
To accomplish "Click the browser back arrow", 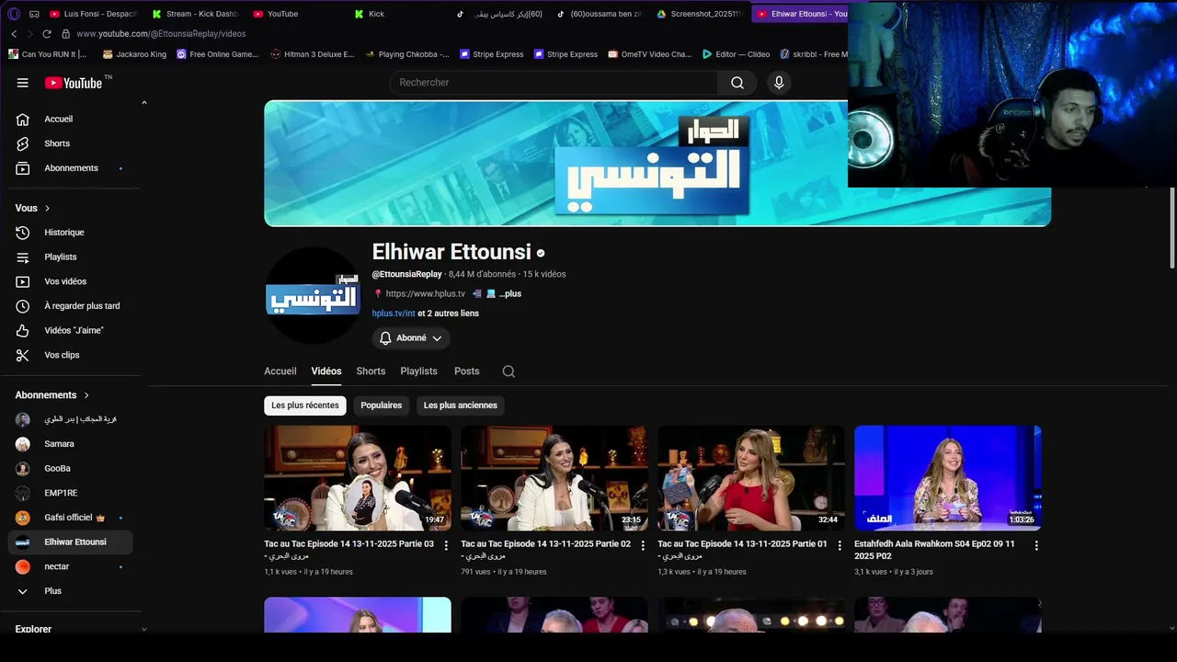I will click(14, 34).
